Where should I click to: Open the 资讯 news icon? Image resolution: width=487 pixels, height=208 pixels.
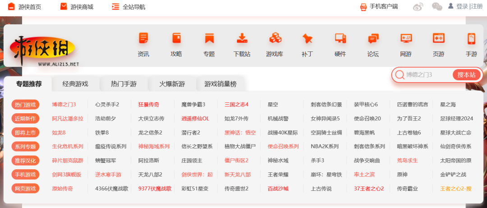(143, 38)
